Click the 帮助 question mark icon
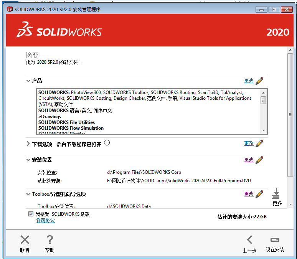The width and height of the screenshot is (297, 259). [x=49, y=241]
